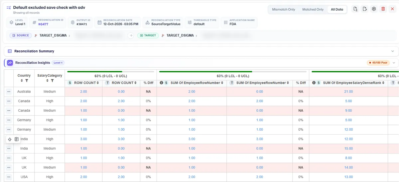Open reconciliation ID #6477 link
This screenshot has height=182, width=399.
tap(43, 24)
